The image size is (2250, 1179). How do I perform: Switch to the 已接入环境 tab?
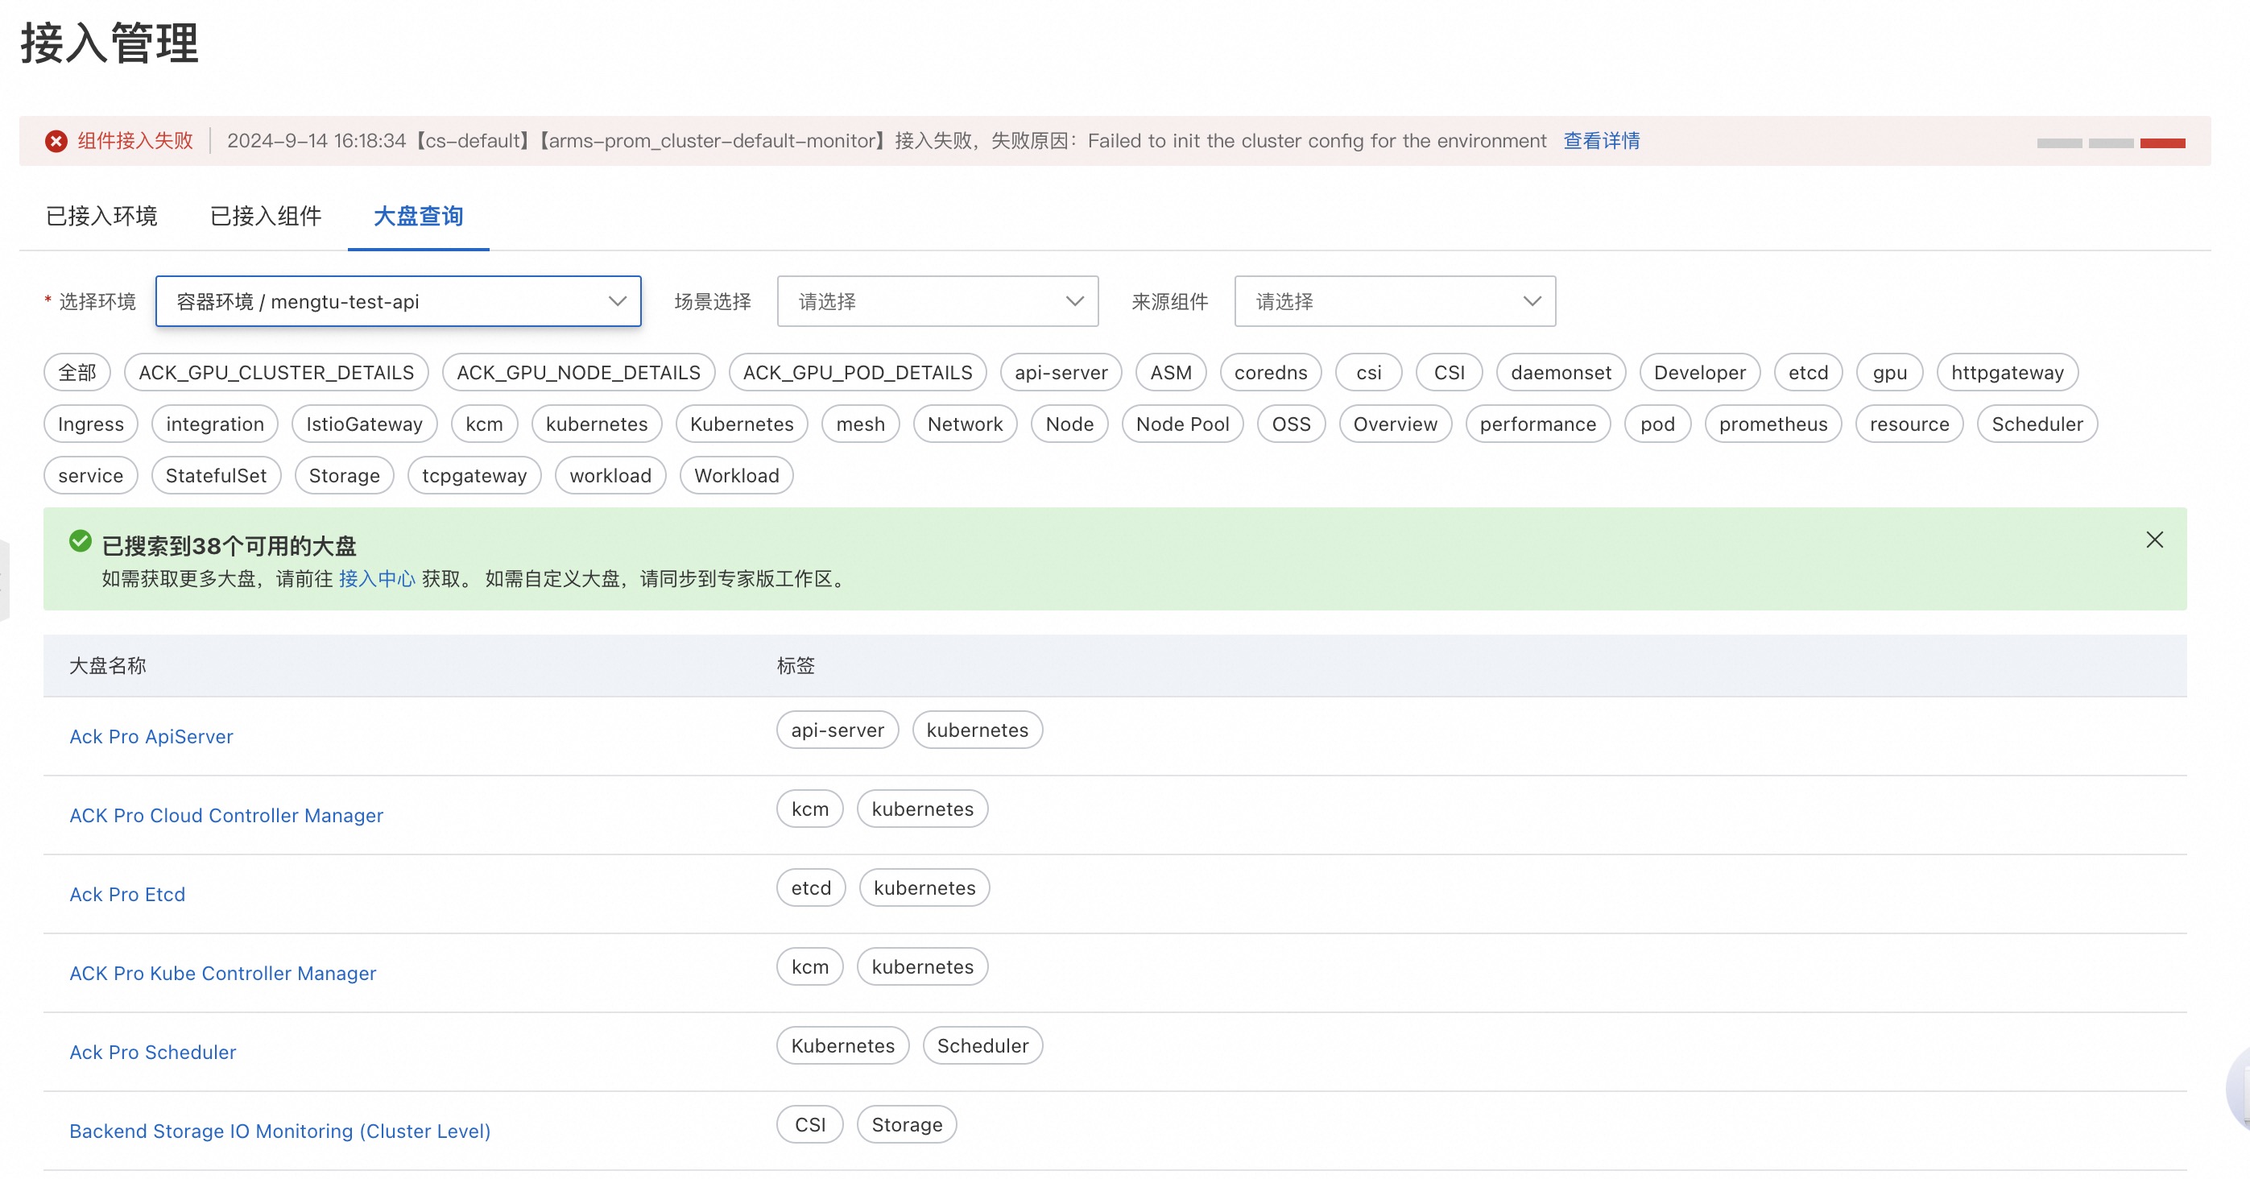pos(101,216)
